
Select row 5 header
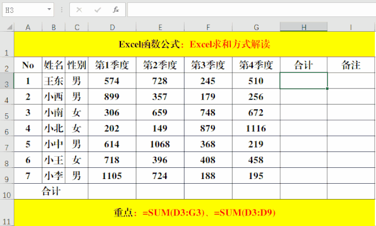[6, 112]
